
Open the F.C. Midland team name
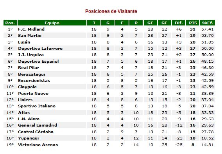point(31,29)
